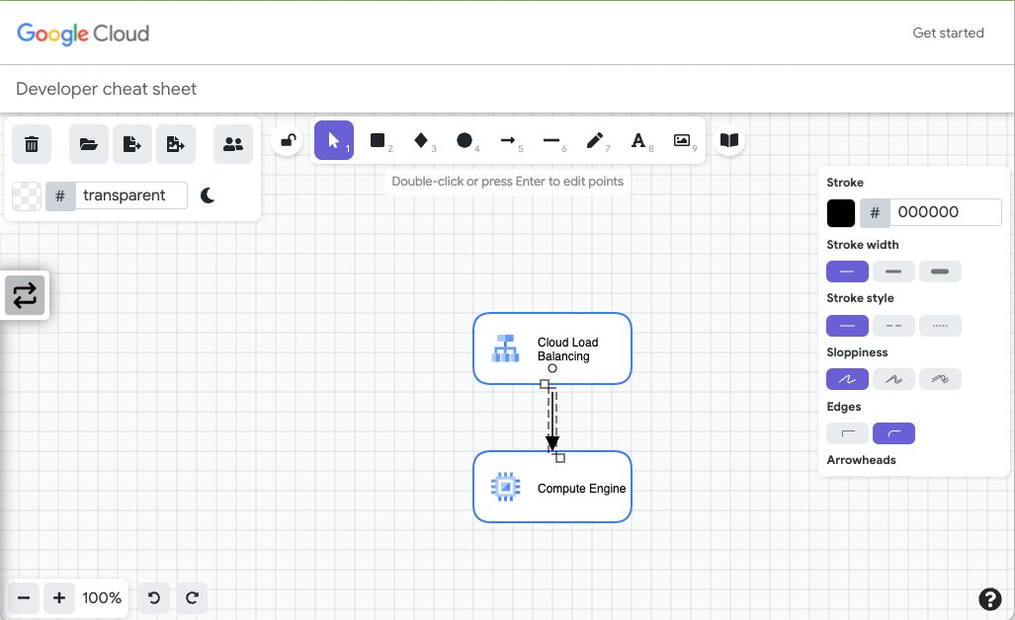The height and width of the screenshot is (620, 1015).
Task: Click the Cloud Load Balancing icon
Action: point(506,349)
